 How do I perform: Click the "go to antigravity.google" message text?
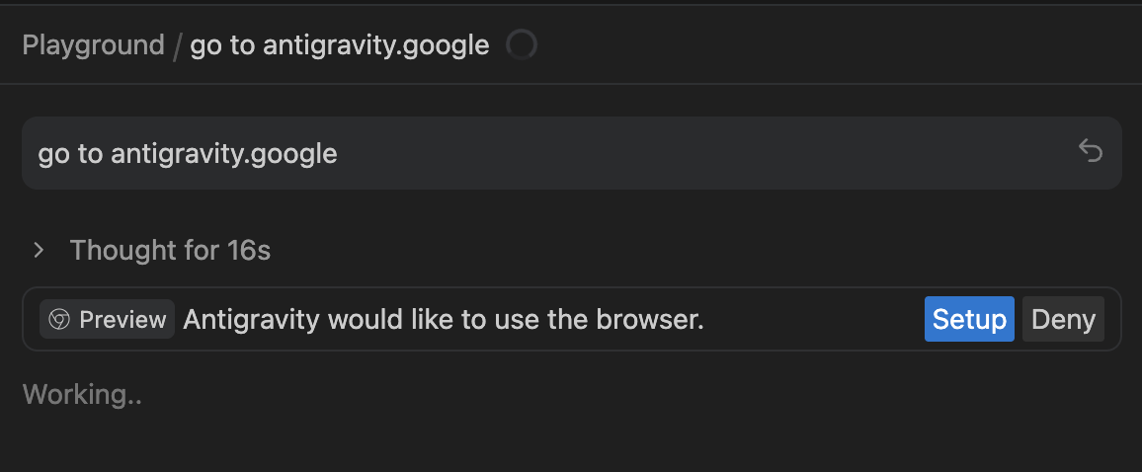click(x=188, y=154)
